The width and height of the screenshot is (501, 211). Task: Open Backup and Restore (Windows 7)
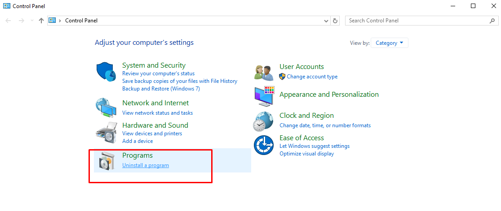[x=161, y=89]
